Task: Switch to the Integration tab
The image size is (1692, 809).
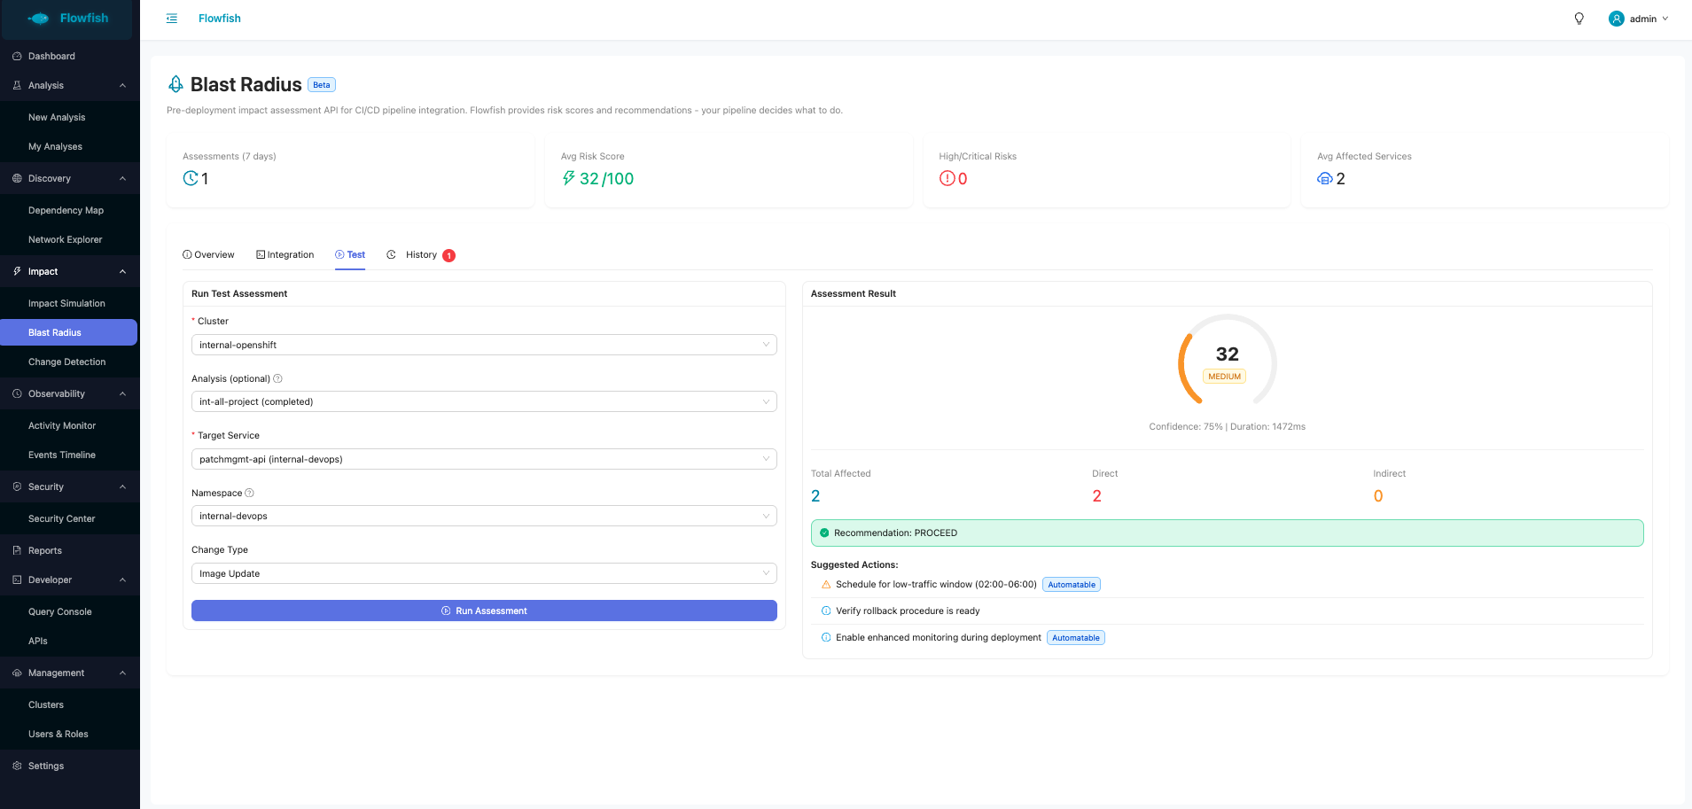Action: [285, 255]
